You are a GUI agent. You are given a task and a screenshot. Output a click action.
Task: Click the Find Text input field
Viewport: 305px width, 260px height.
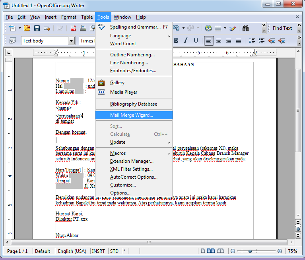282,28
